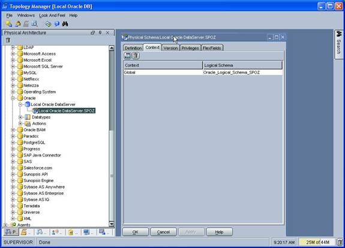Click the Context tab add-row icon

tap(128, 56)
